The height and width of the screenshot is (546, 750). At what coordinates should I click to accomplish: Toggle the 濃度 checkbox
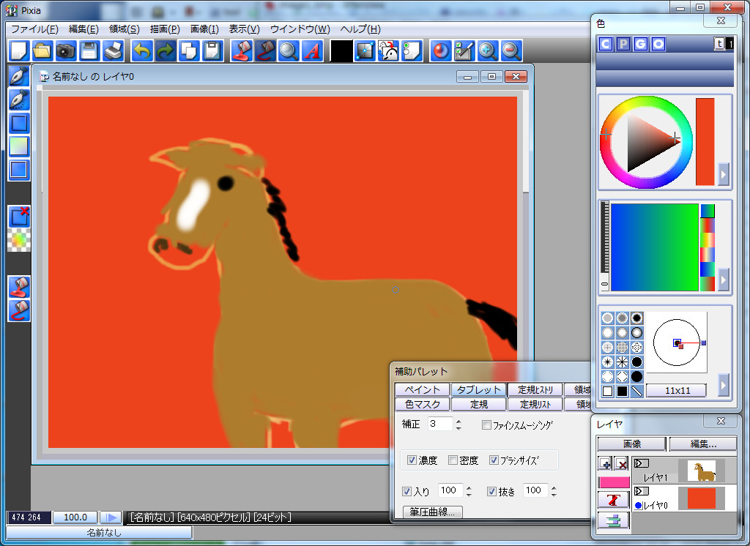pyautogui.click(x=412, y=460)
